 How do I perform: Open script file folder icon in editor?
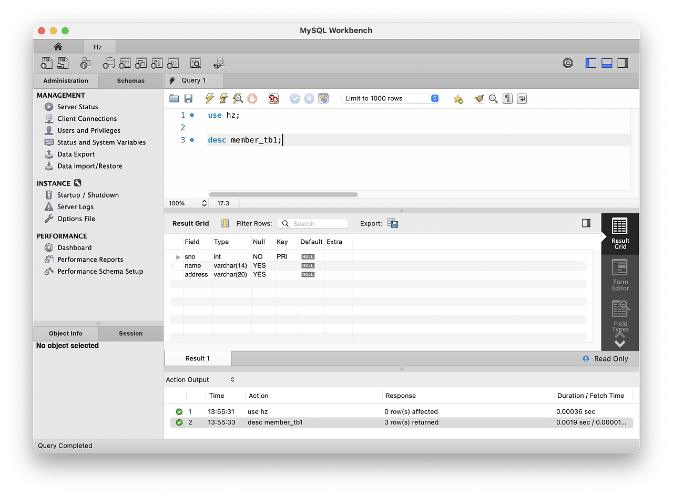(x=174, y=98)
